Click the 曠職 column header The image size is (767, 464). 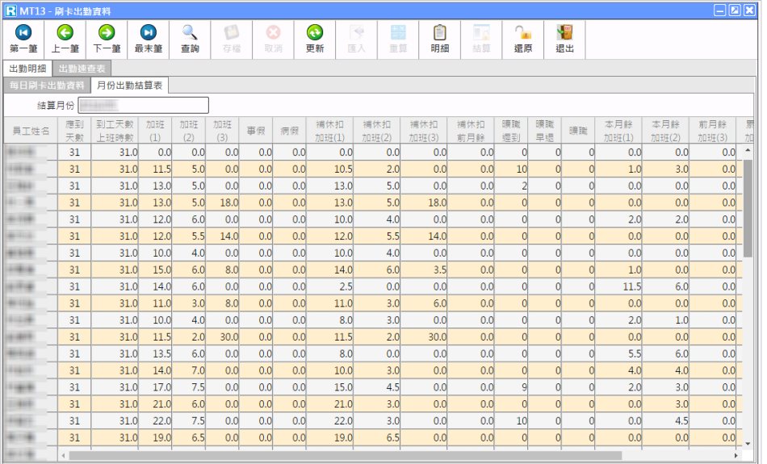click(578, 131)
